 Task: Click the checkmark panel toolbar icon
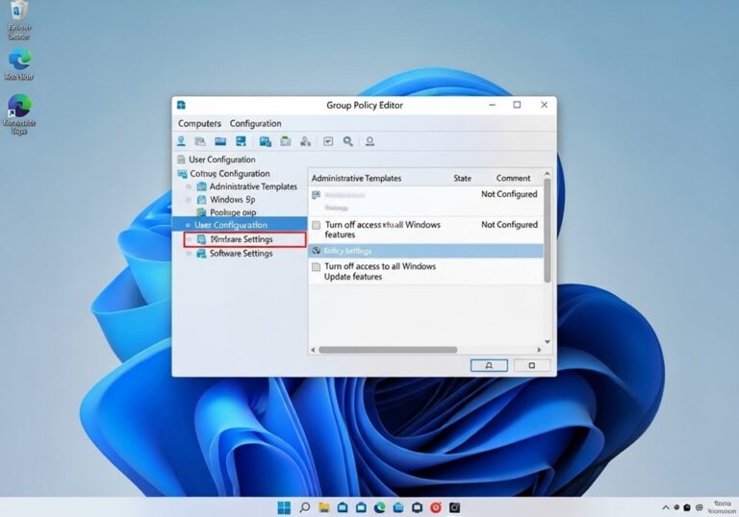(328, 141)
